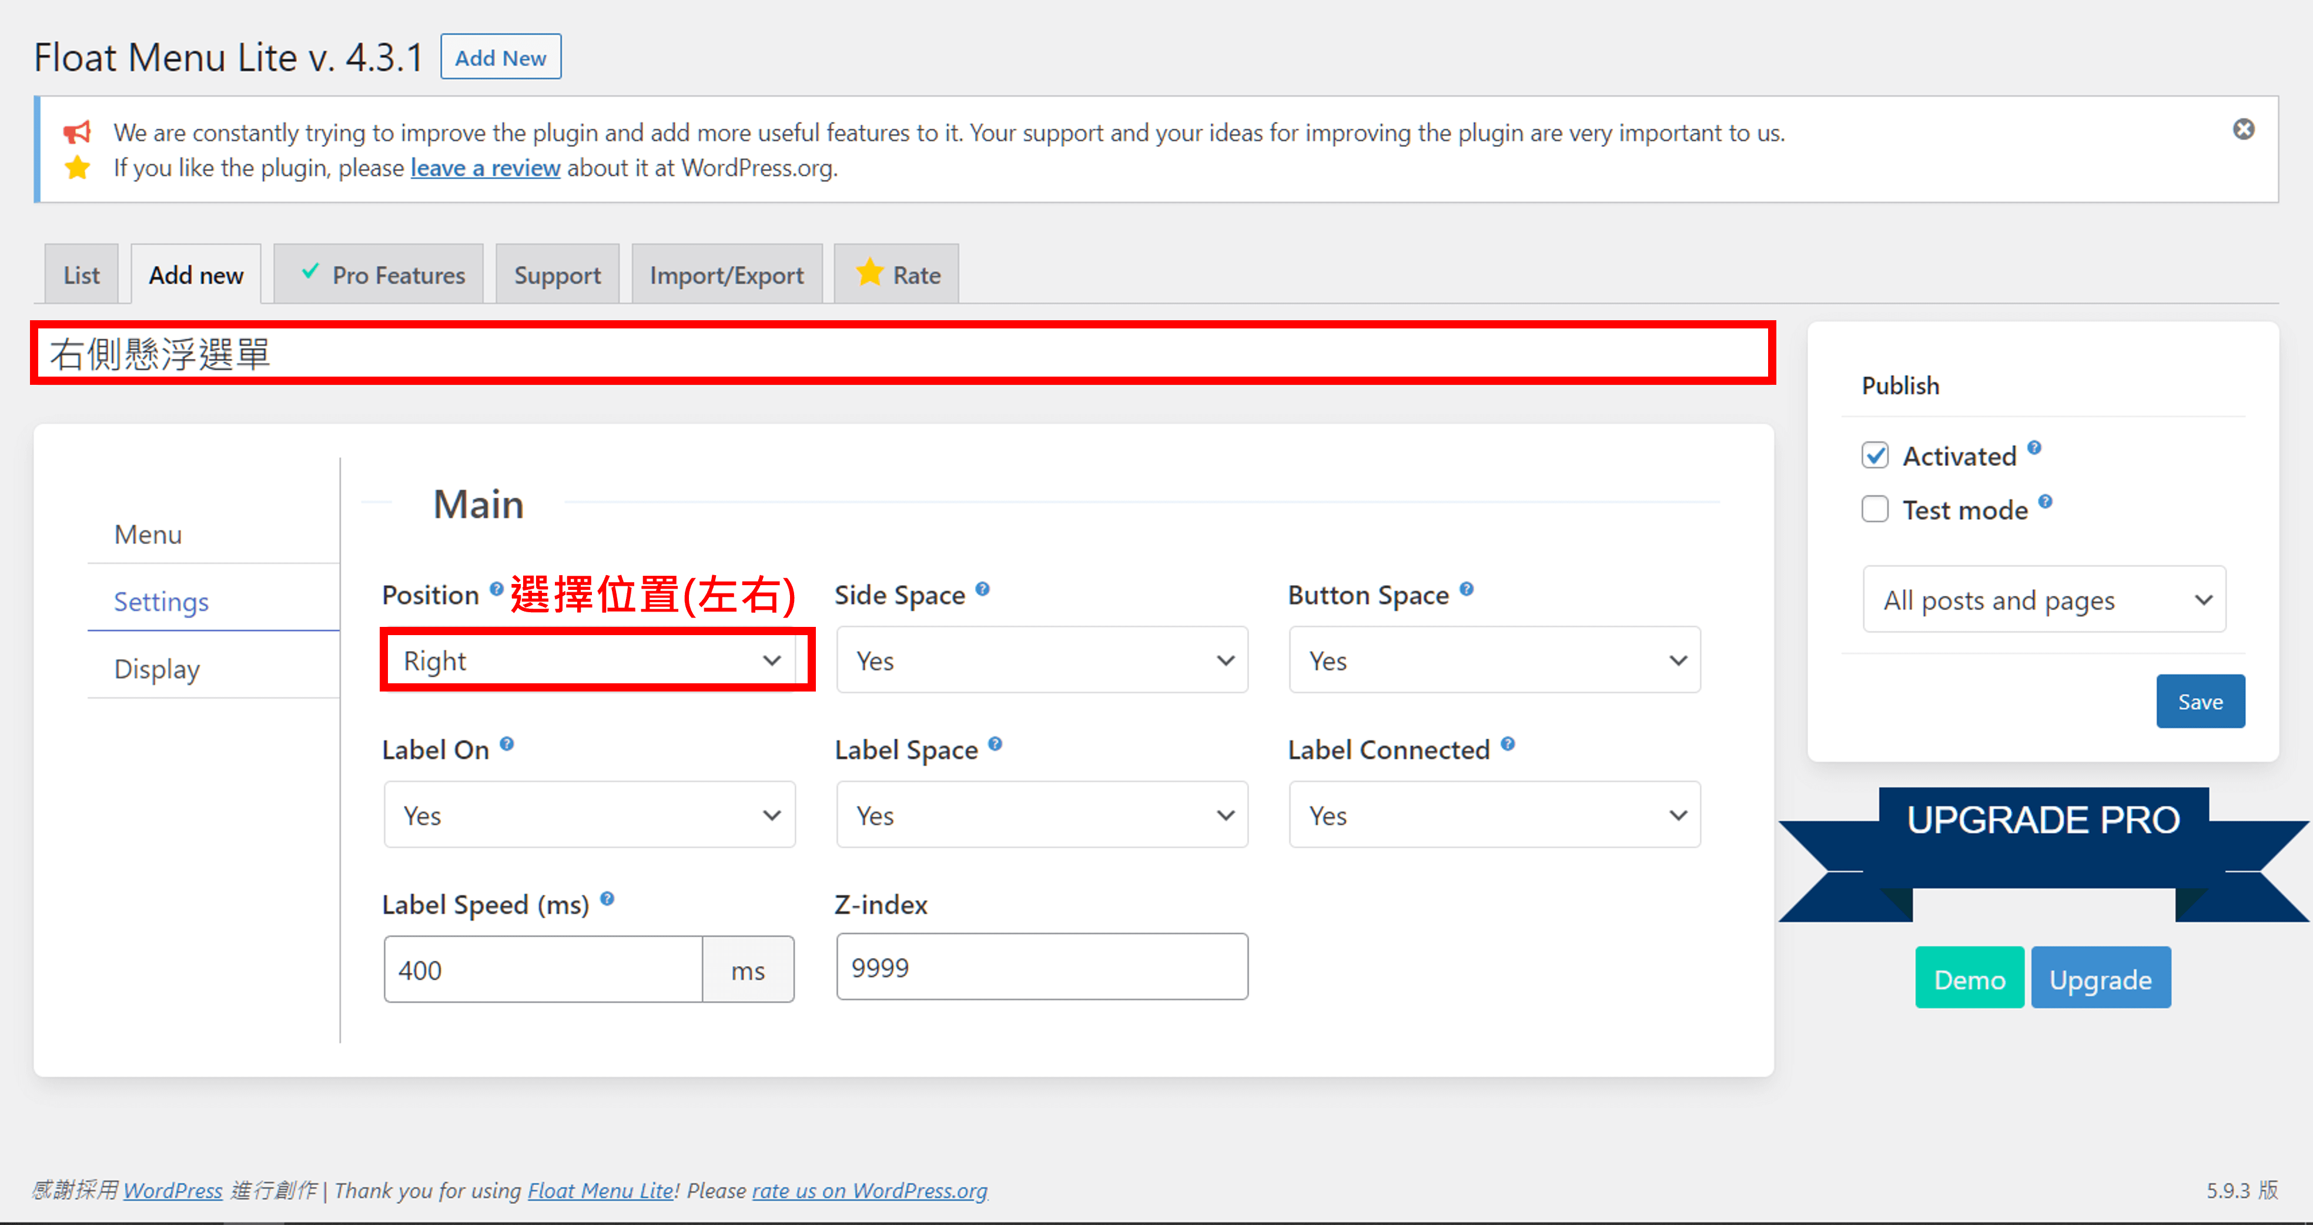Click the Side Space help icon
This screenshot has width=2313, height=1225.
pyautogui.click(x=982, y=589)
